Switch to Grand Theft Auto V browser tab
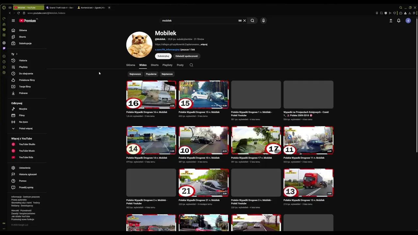Screen dimensions: 418x235 pyautogui.click(x=60, y=8)
